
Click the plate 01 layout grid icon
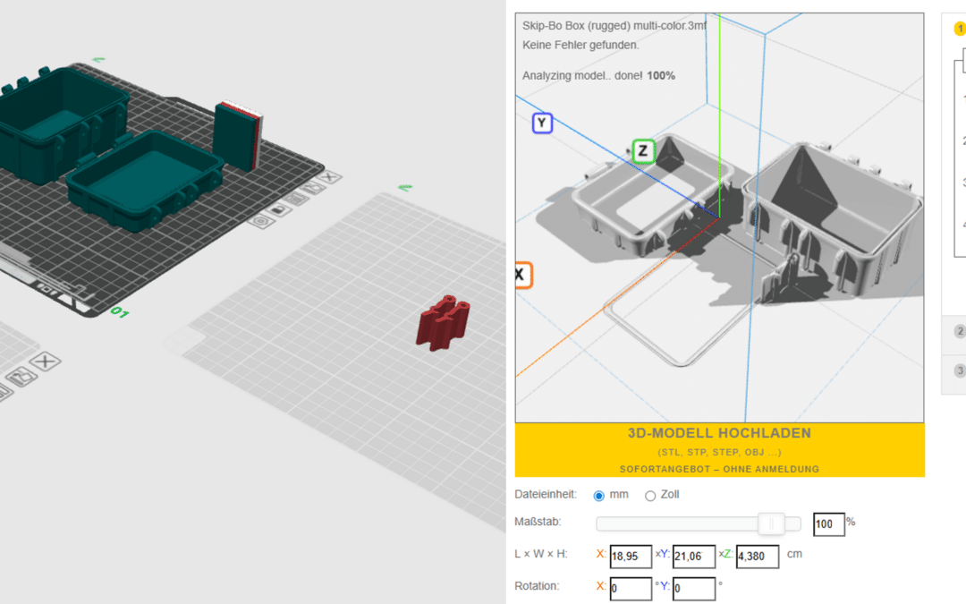(x=296, y=199)
